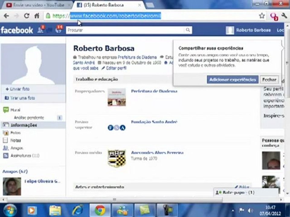290x217 pixels.
Task: Click Prefeitura de Diadema thumbnail image
Action: 117,97
